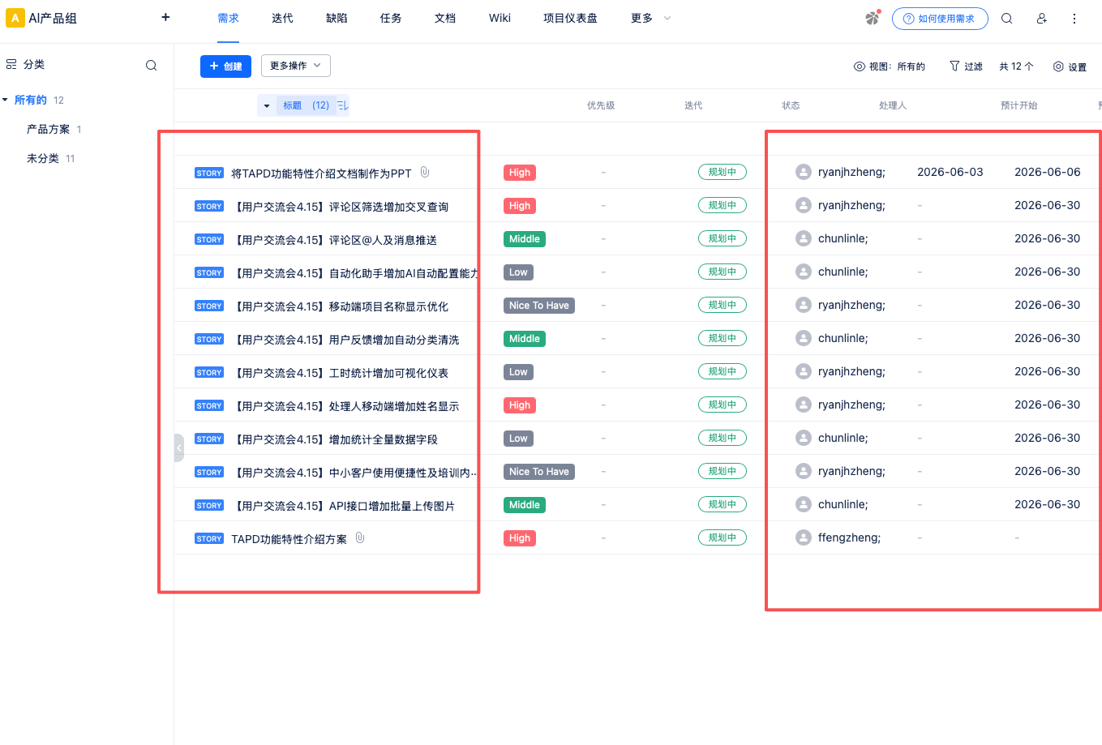Select the 未分类 category
Viewport: 1102px width, 745px height.
pyautogui.click(x=42, y=158)
